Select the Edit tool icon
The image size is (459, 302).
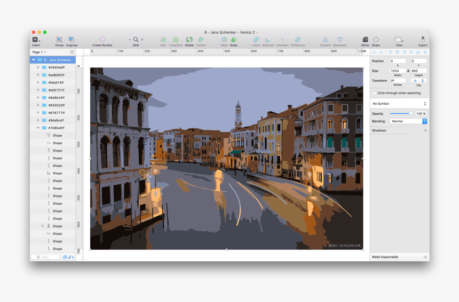[x=163, y=40]
